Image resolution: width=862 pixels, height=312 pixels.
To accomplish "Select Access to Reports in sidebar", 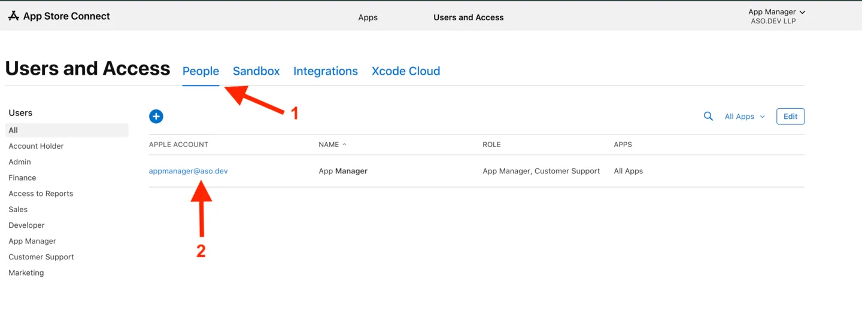I will (41, 194).
